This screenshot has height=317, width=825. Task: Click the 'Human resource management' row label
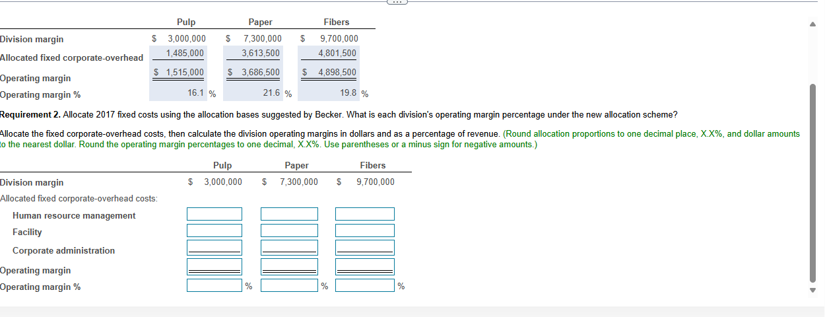coord(74,215)
